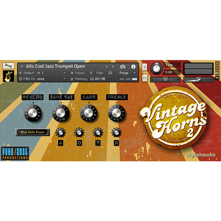Click the TREBLE label

pyautogui.click(x=117, y=97)
